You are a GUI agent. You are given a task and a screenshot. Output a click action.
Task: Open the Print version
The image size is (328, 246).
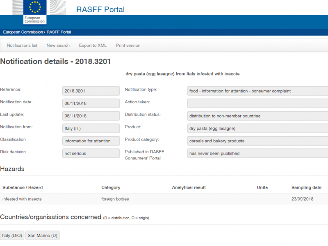click(128, 46)
